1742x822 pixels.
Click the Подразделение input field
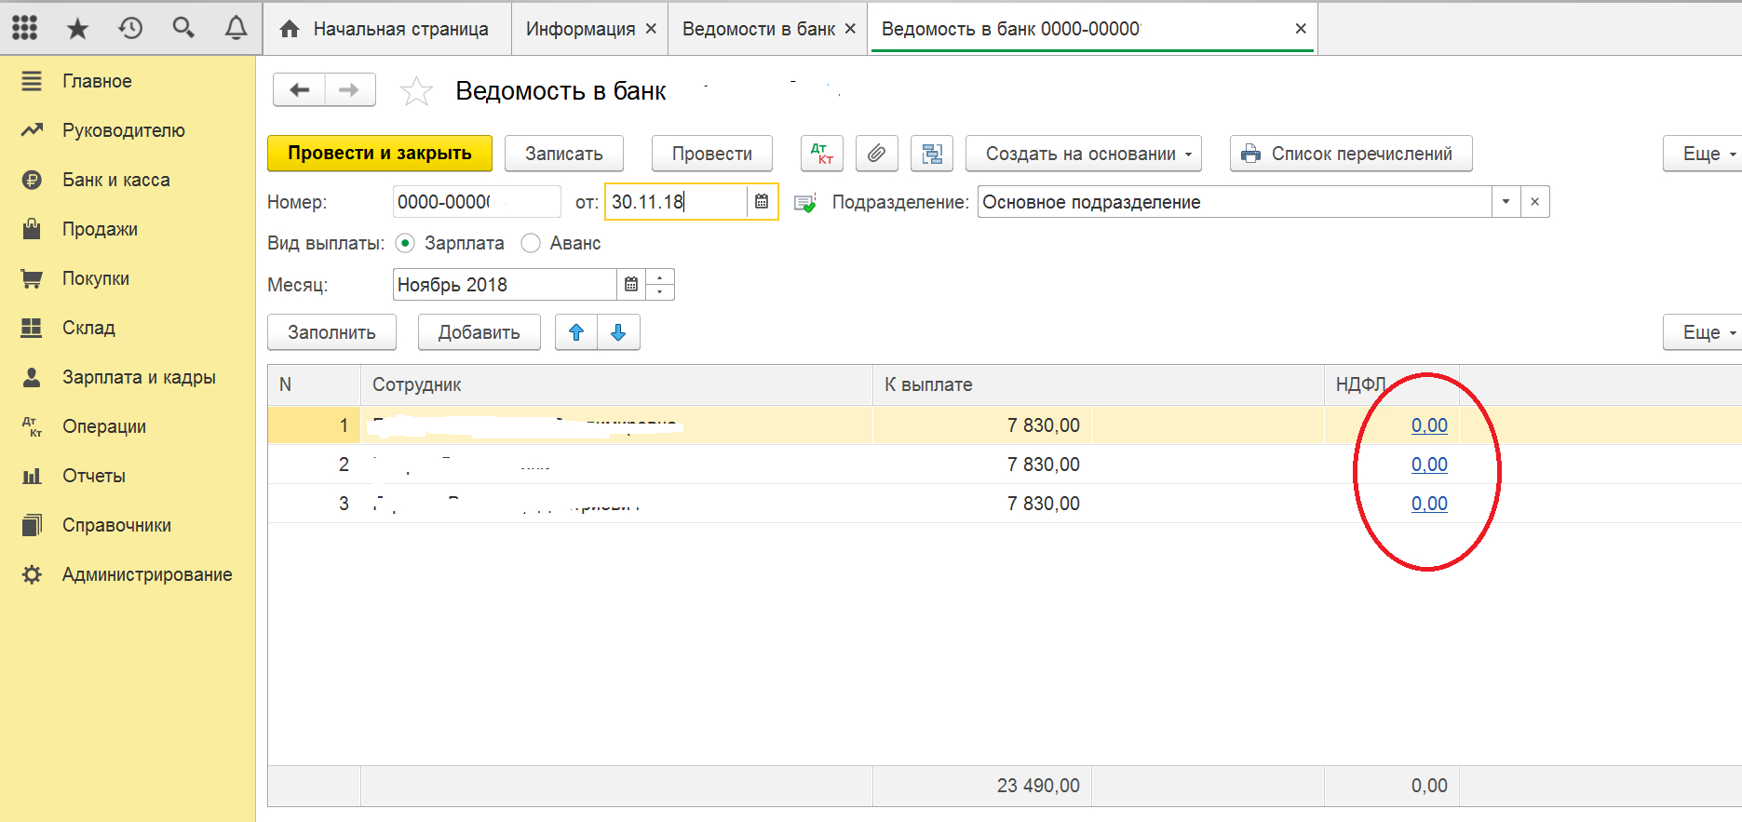pos(1235,202)
